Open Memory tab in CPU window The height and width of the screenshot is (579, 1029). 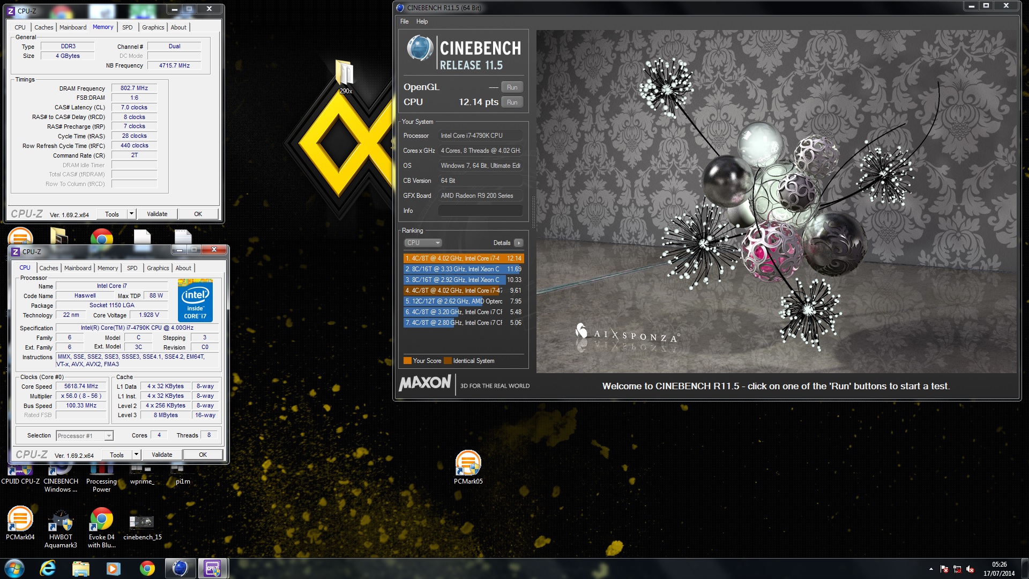click(108, 268)
